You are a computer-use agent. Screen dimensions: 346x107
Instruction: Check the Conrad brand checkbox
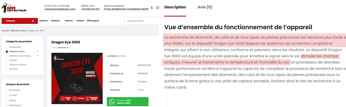7,95
